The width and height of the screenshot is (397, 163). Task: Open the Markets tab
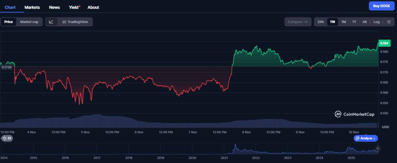pyautogui.click(x=33, y=7)
